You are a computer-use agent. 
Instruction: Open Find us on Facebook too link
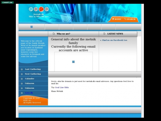pos(115,40)
